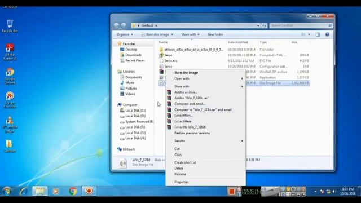
Task: Open the Burn disc image dropdown arrow
Action: click(x=172, y=34)
